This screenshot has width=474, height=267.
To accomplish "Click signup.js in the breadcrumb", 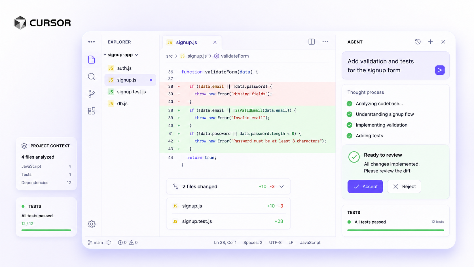I will pyautogui.click(x=197, y=56).
